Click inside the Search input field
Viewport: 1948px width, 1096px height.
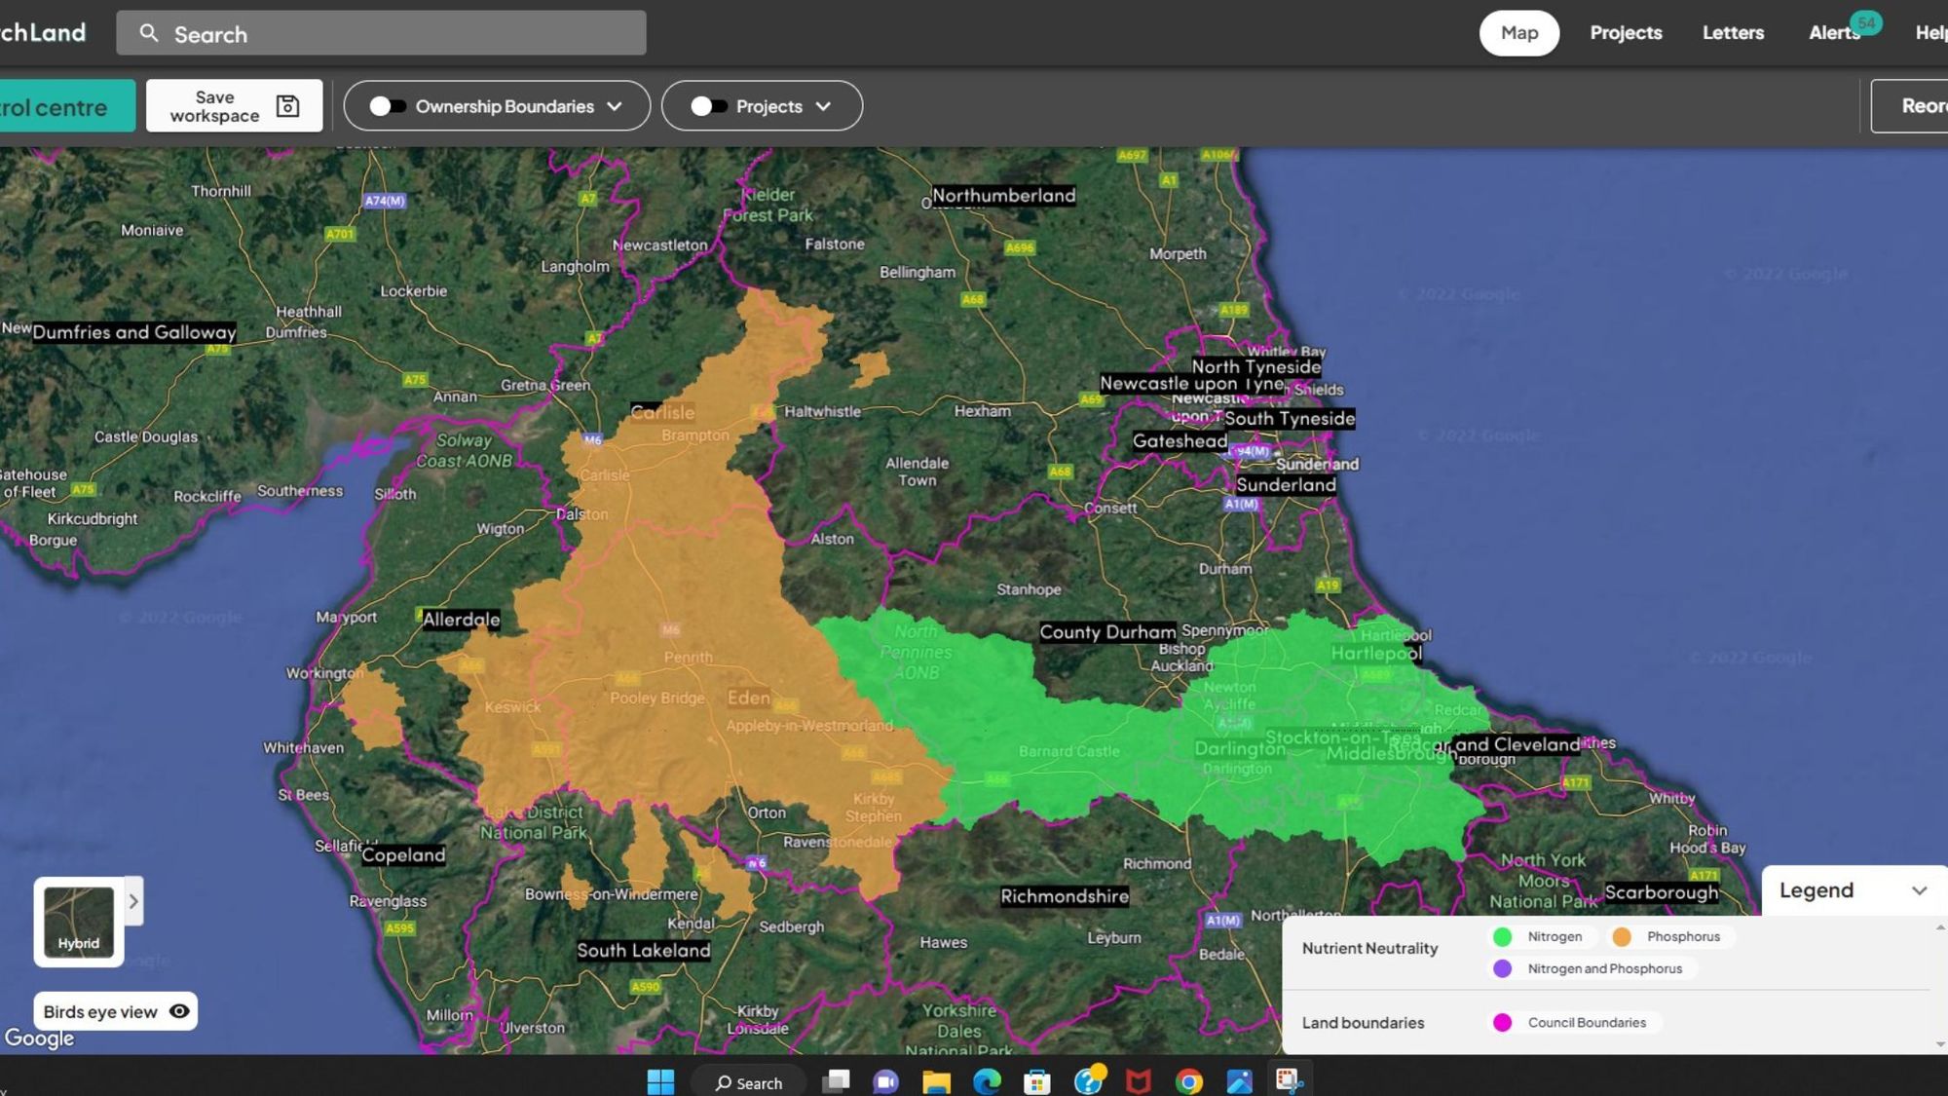pyautogui.click(x=390, y=33)
